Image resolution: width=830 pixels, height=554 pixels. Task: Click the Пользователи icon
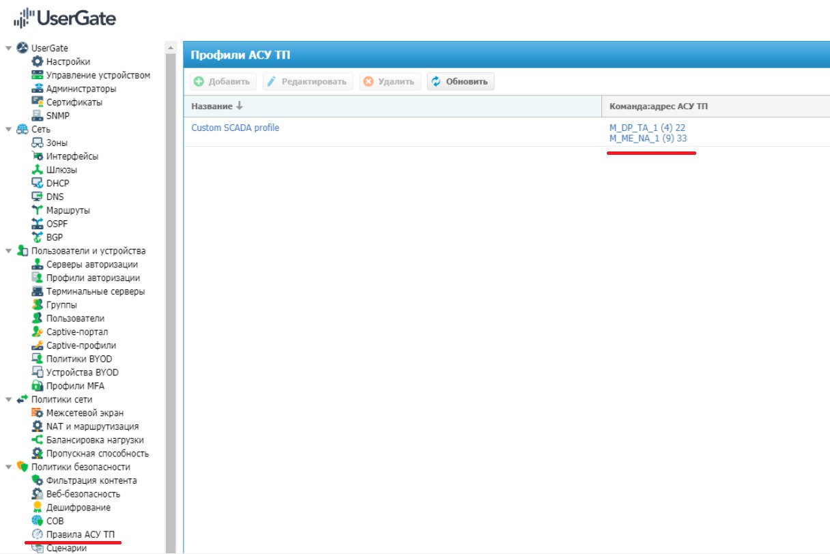click(38, 319)
